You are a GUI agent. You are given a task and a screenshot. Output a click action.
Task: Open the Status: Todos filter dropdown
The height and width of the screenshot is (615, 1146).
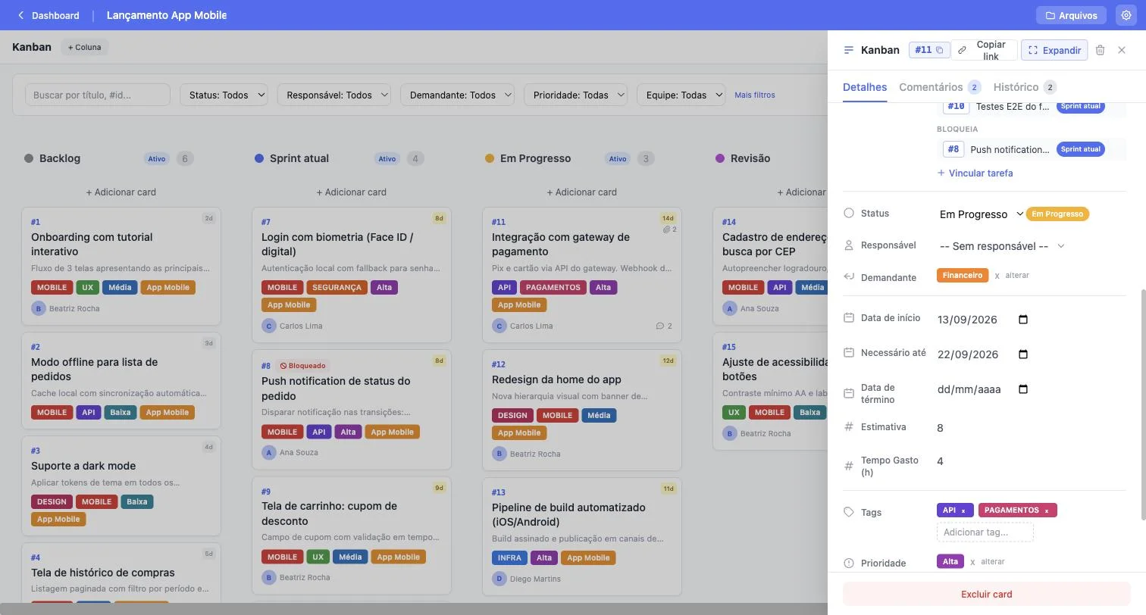click(224, 95)
